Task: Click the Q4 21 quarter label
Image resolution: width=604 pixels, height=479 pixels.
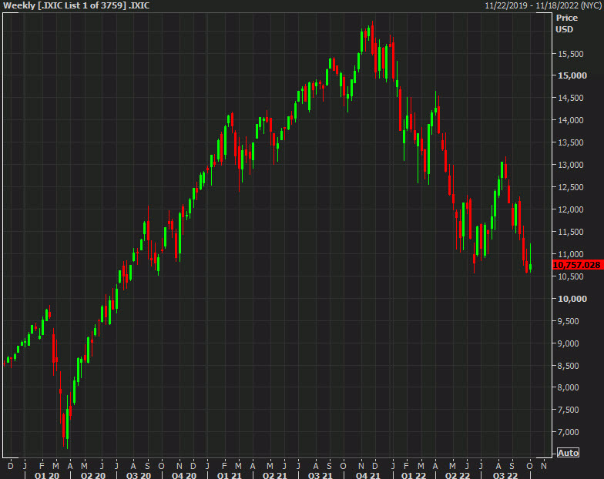Action: [368, 475]
